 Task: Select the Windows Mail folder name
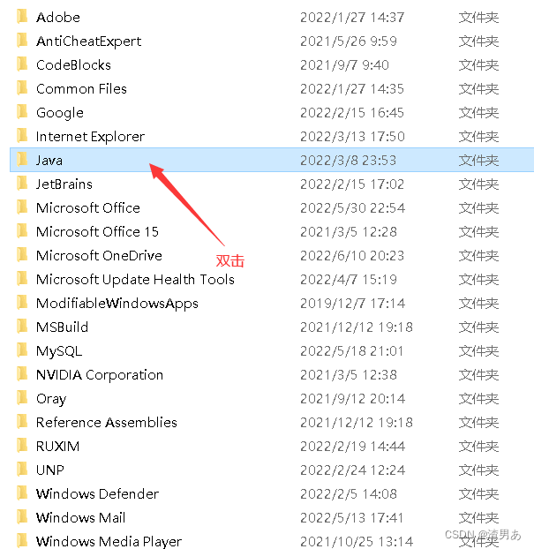point(81,517)
